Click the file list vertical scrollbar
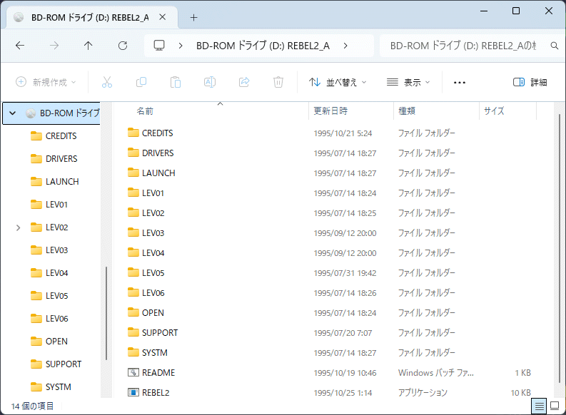566x415 pixels. [x=559, y=249]
